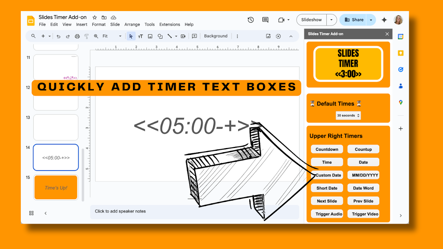Click the move to folder icon
Screen dimensions: 443x249
[x=104, y=18]
